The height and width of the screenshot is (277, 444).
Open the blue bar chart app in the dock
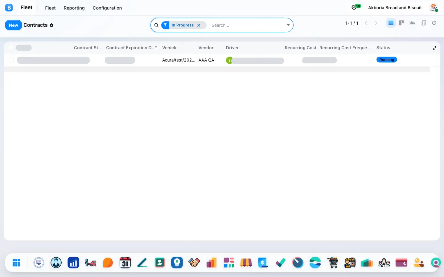73,263
